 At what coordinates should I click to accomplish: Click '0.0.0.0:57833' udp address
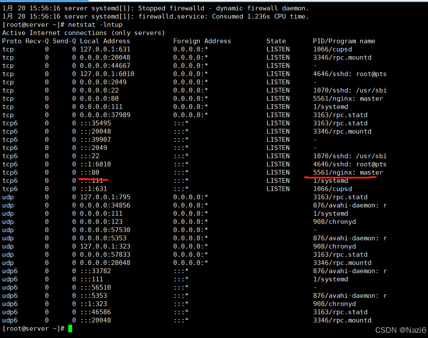click(105, 255)
